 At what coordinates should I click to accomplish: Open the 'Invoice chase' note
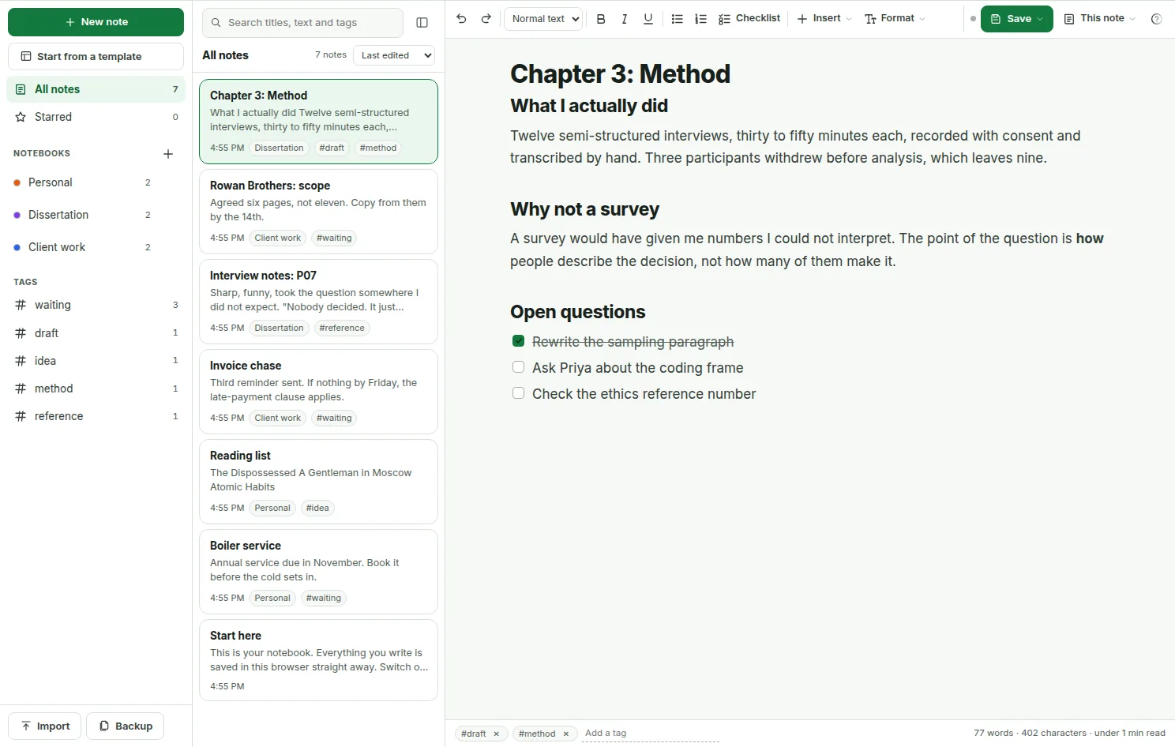click(318, 392)
